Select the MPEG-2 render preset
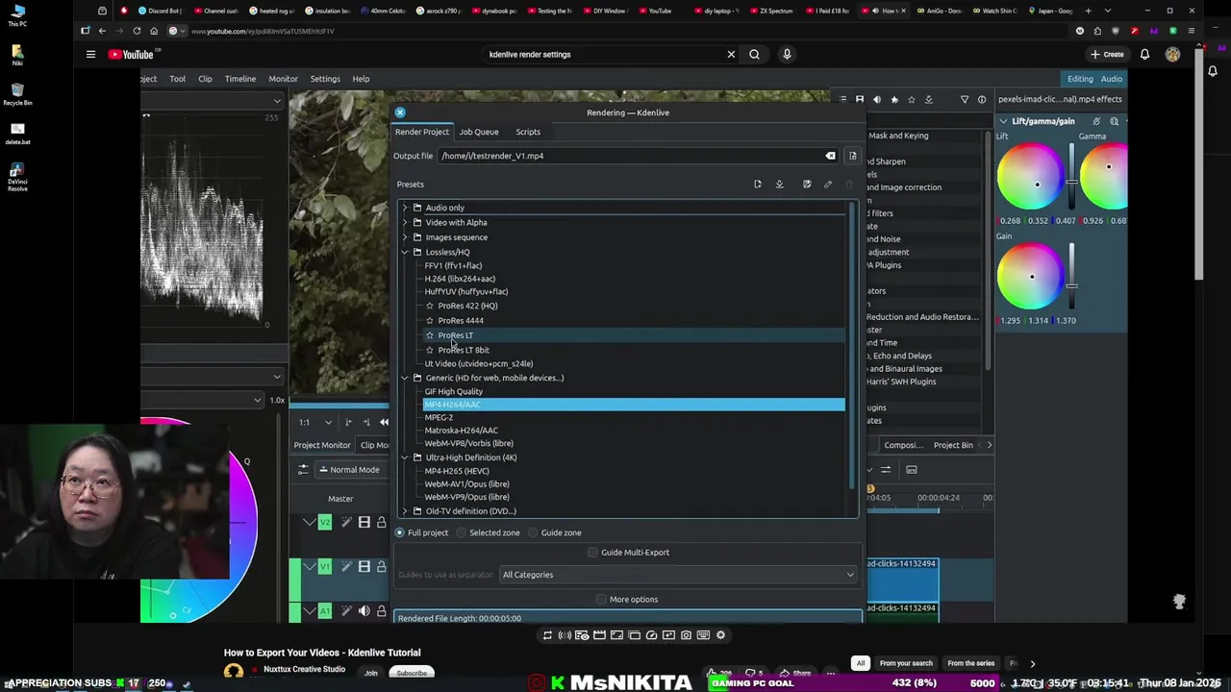 [439, 418]
